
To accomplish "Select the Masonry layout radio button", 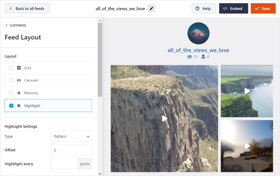I will (x=11, y=93).
